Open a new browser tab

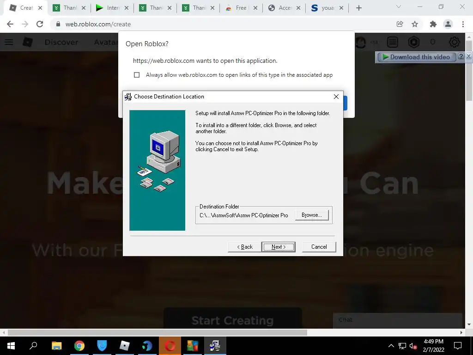pyautogui.click(x=358, y=8)
